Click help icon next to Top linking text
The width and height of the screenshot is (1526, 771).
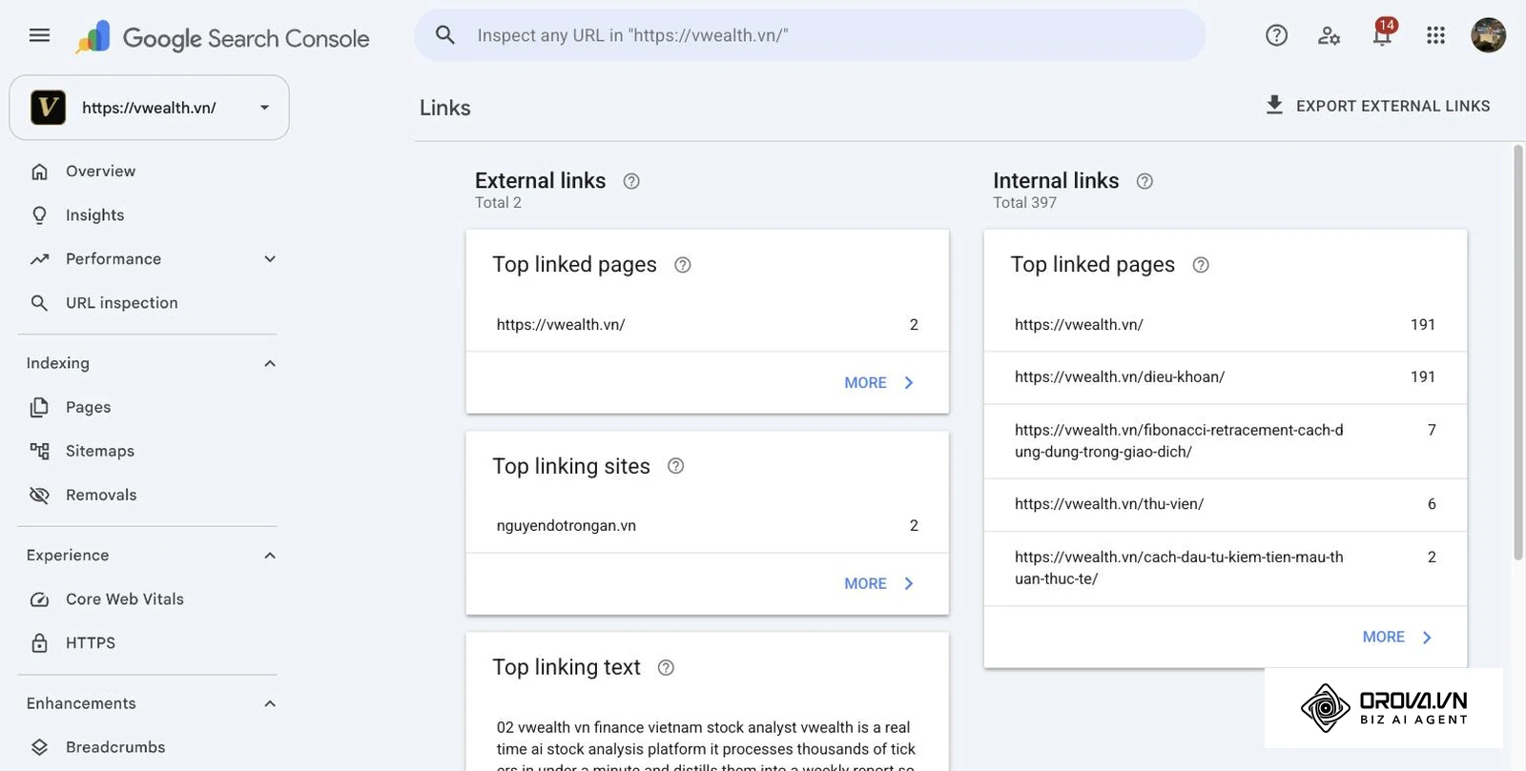[x=666, y=668]
